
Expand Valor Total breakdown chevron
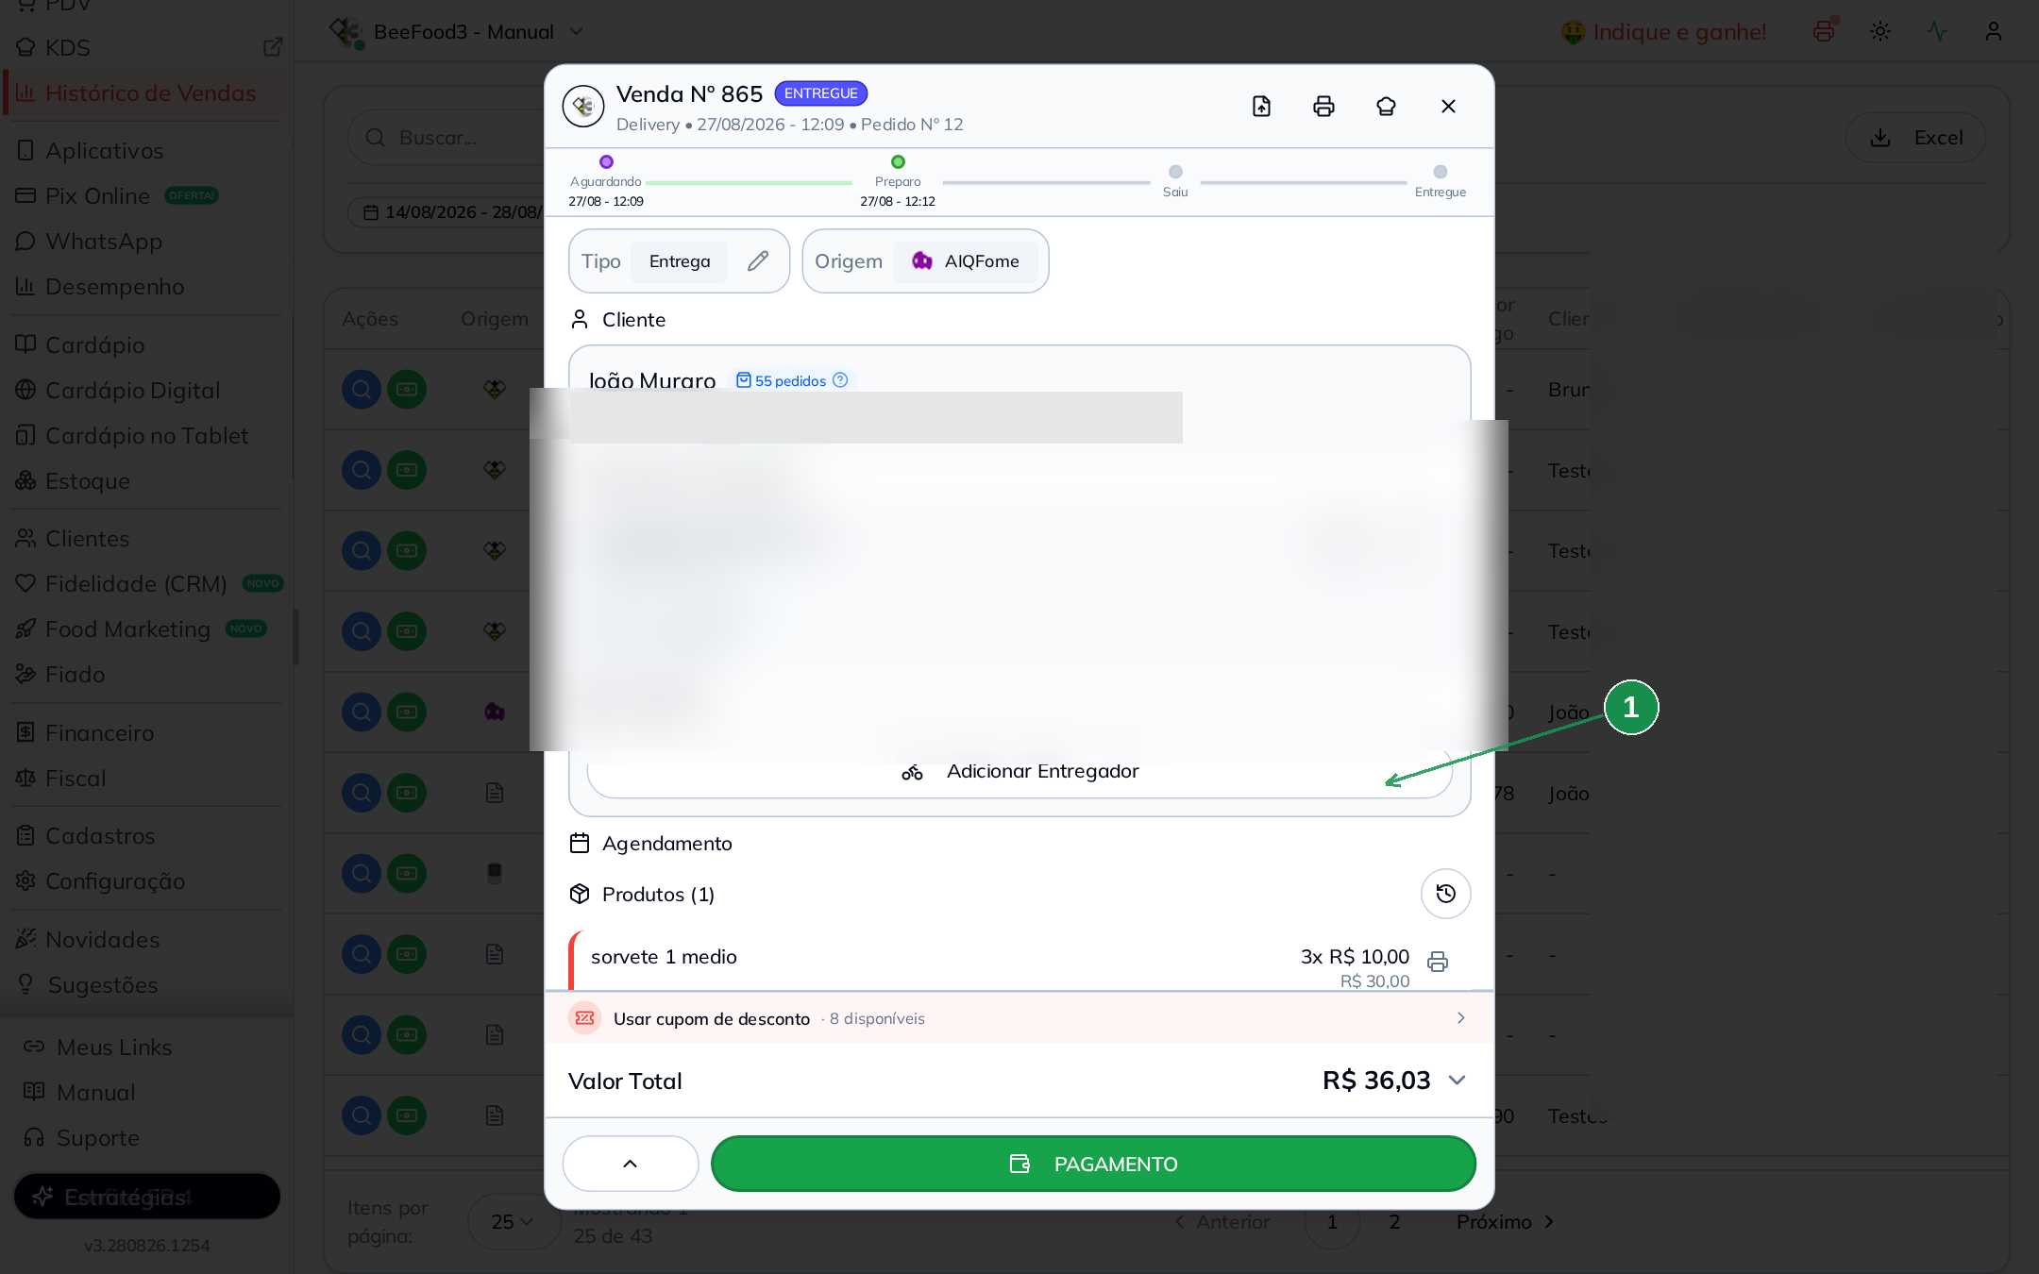pyautogui.click(x=1457, y=1081)
